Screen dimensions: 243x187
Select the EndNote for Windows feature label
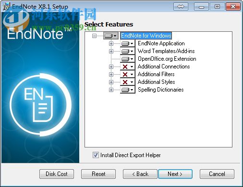pyautogui.click(x=146, y=36)
